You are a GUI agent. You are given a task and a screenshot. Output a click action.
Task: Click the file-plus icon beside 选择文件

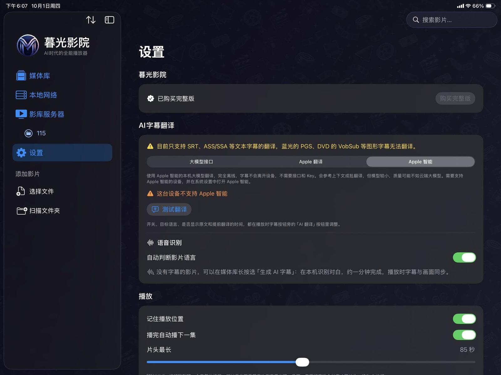click(21, 191)
